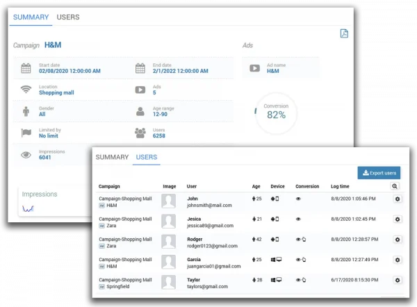Select the USERS tab in the back panel
The width and height of the screenshot is (417, 307).
coord(68,17)
